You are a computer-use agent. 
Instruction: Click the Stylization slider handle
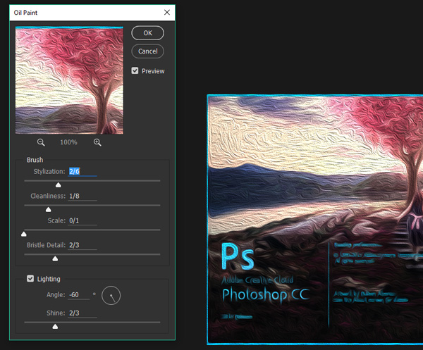point(59,185)
